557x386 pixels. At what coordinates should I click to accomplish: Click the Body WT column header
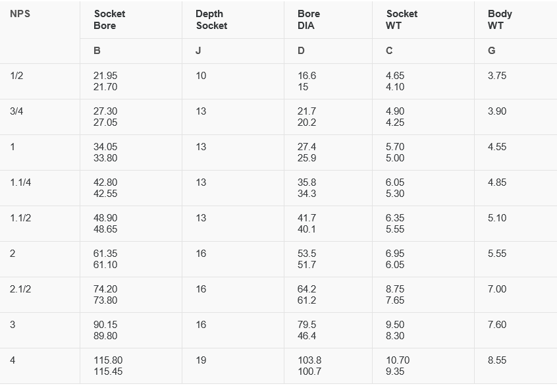[500, 20]
